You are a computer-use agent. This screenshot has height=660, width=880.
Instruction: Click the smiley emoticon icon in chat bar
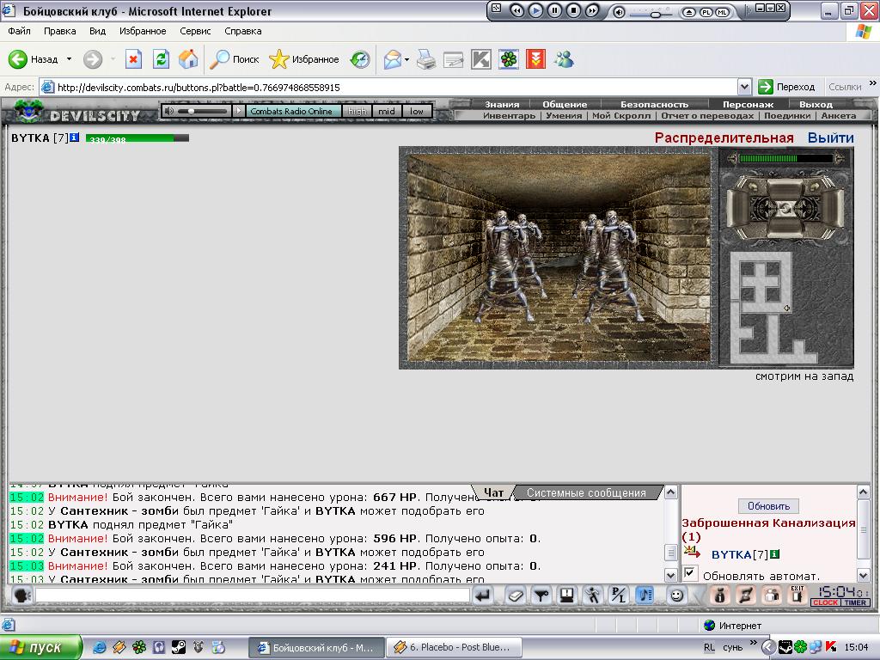point(677,596)
